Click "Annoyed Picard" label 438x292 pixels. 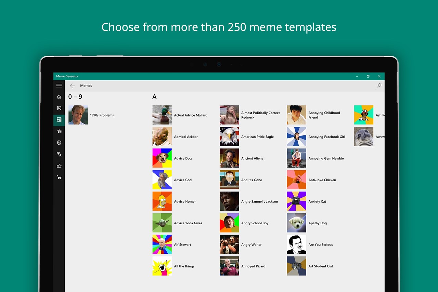pyautogui.click(x=253, y=266)
